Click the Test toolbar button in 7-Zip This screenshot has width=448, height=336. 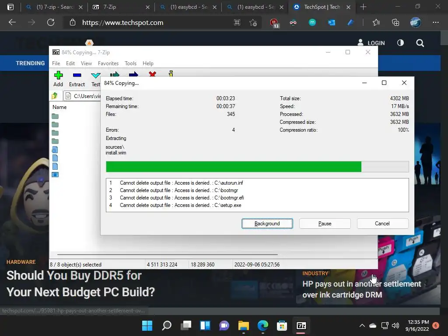95,79
